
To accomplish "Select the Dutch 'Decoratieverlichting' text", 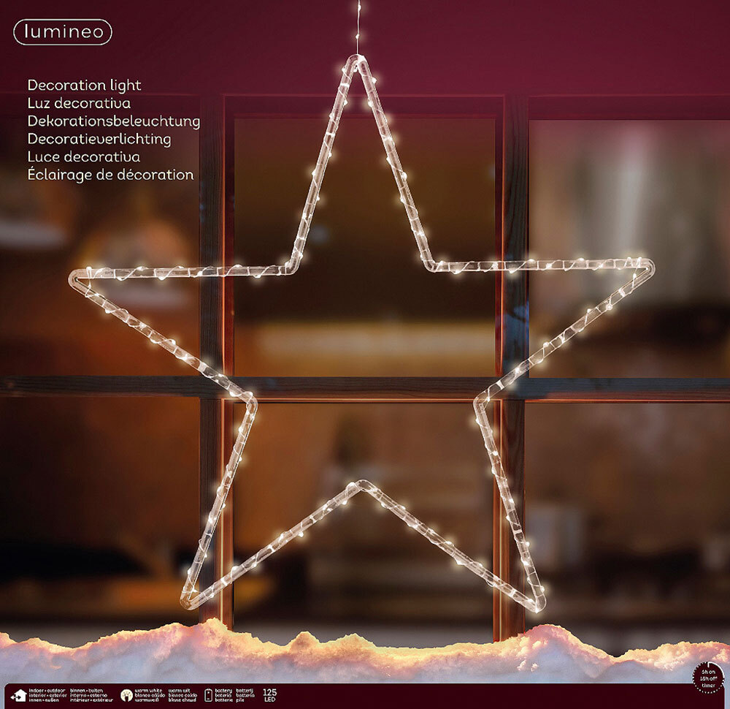I will point(99,139).
